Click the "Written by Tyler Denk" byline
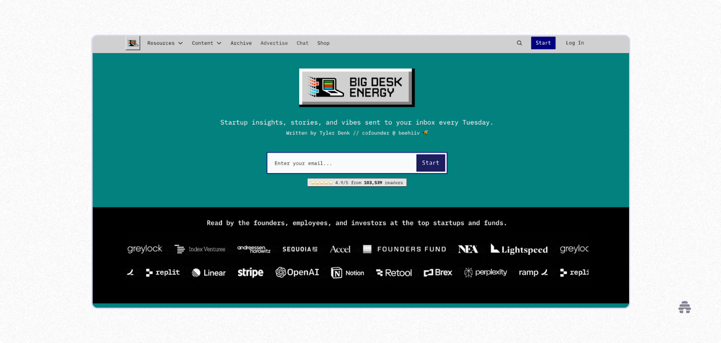This screenshot has width=721, height=343. [357, 133]
